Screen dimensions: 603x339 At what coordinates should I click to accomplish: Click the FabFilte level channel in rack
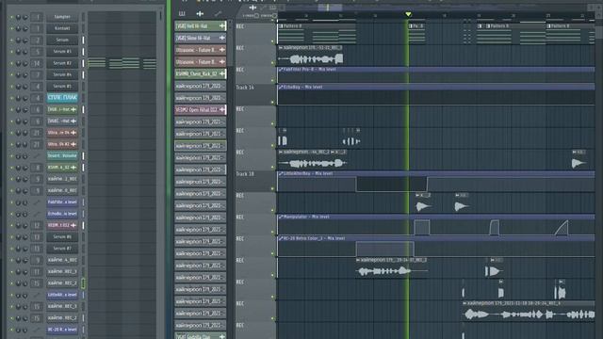[x=62, y=202]
